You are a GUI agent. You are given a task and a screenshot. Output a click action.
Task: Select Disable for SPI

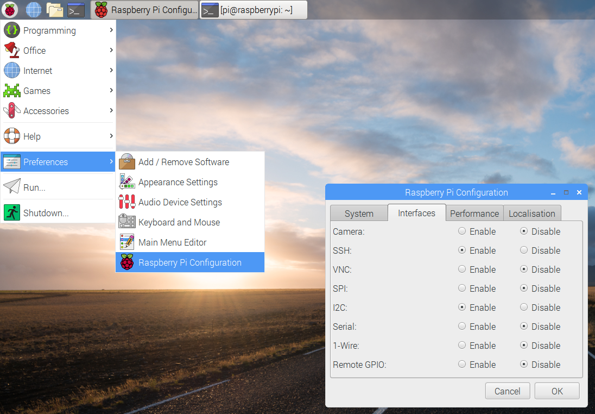[524, 288]
